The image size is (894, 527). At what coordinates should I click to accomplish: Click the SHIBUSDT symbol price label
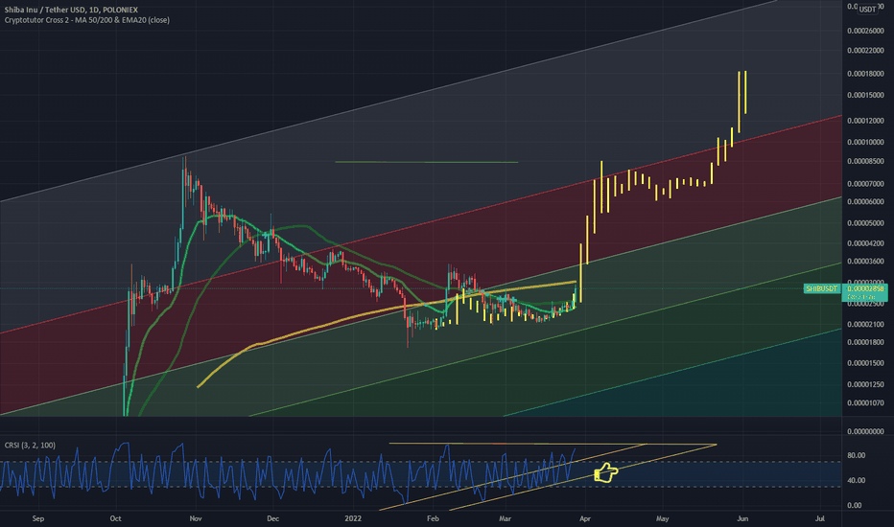(x=822, y=288)
